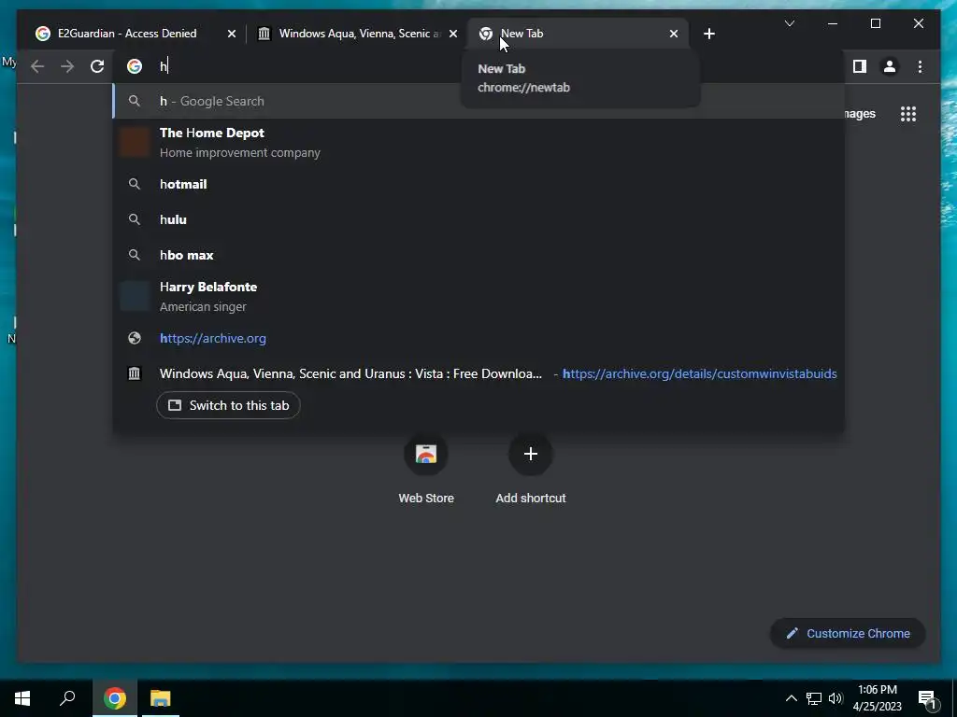Click the magnifier icon beside hbo max

[135, 255]
